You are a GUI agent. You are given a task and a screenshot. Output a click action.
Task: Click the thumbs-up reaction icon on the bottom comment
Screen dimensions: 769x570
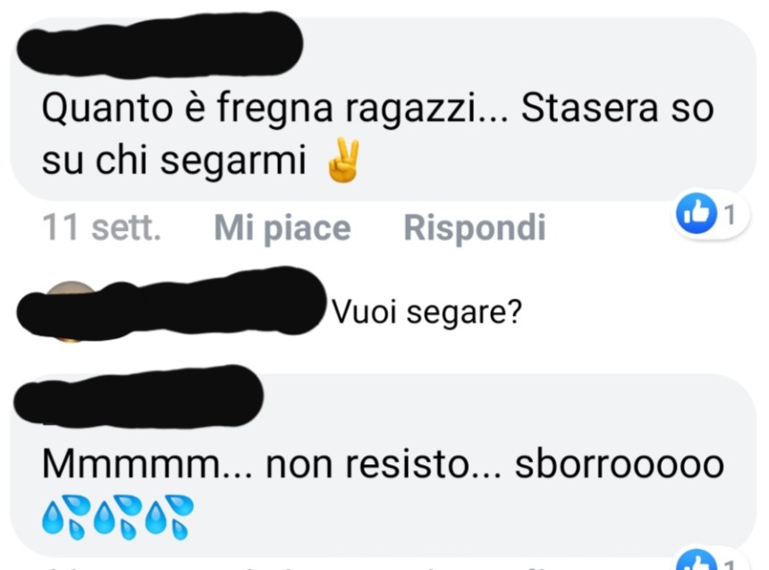[697, 561]
